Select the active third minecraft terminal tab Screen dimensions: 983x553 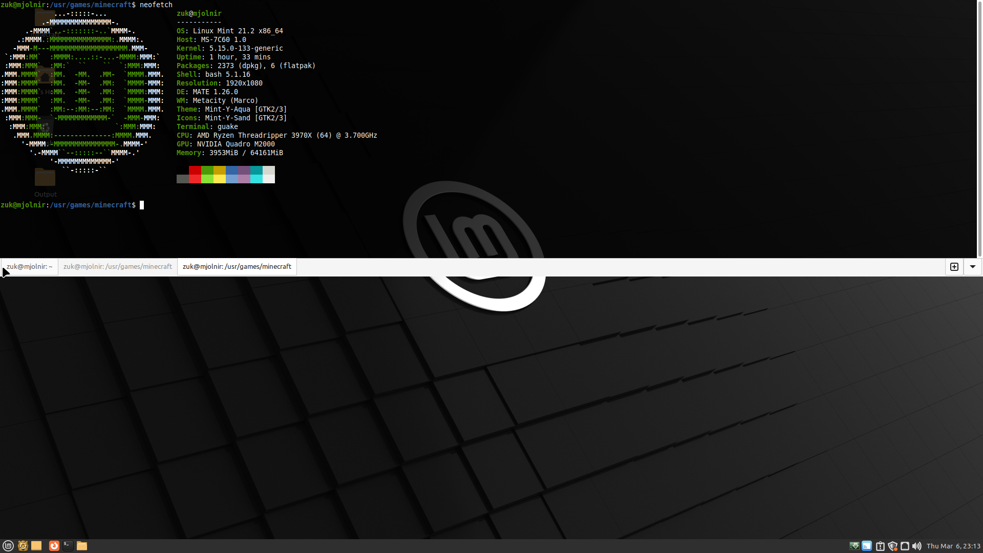[237, 267]
